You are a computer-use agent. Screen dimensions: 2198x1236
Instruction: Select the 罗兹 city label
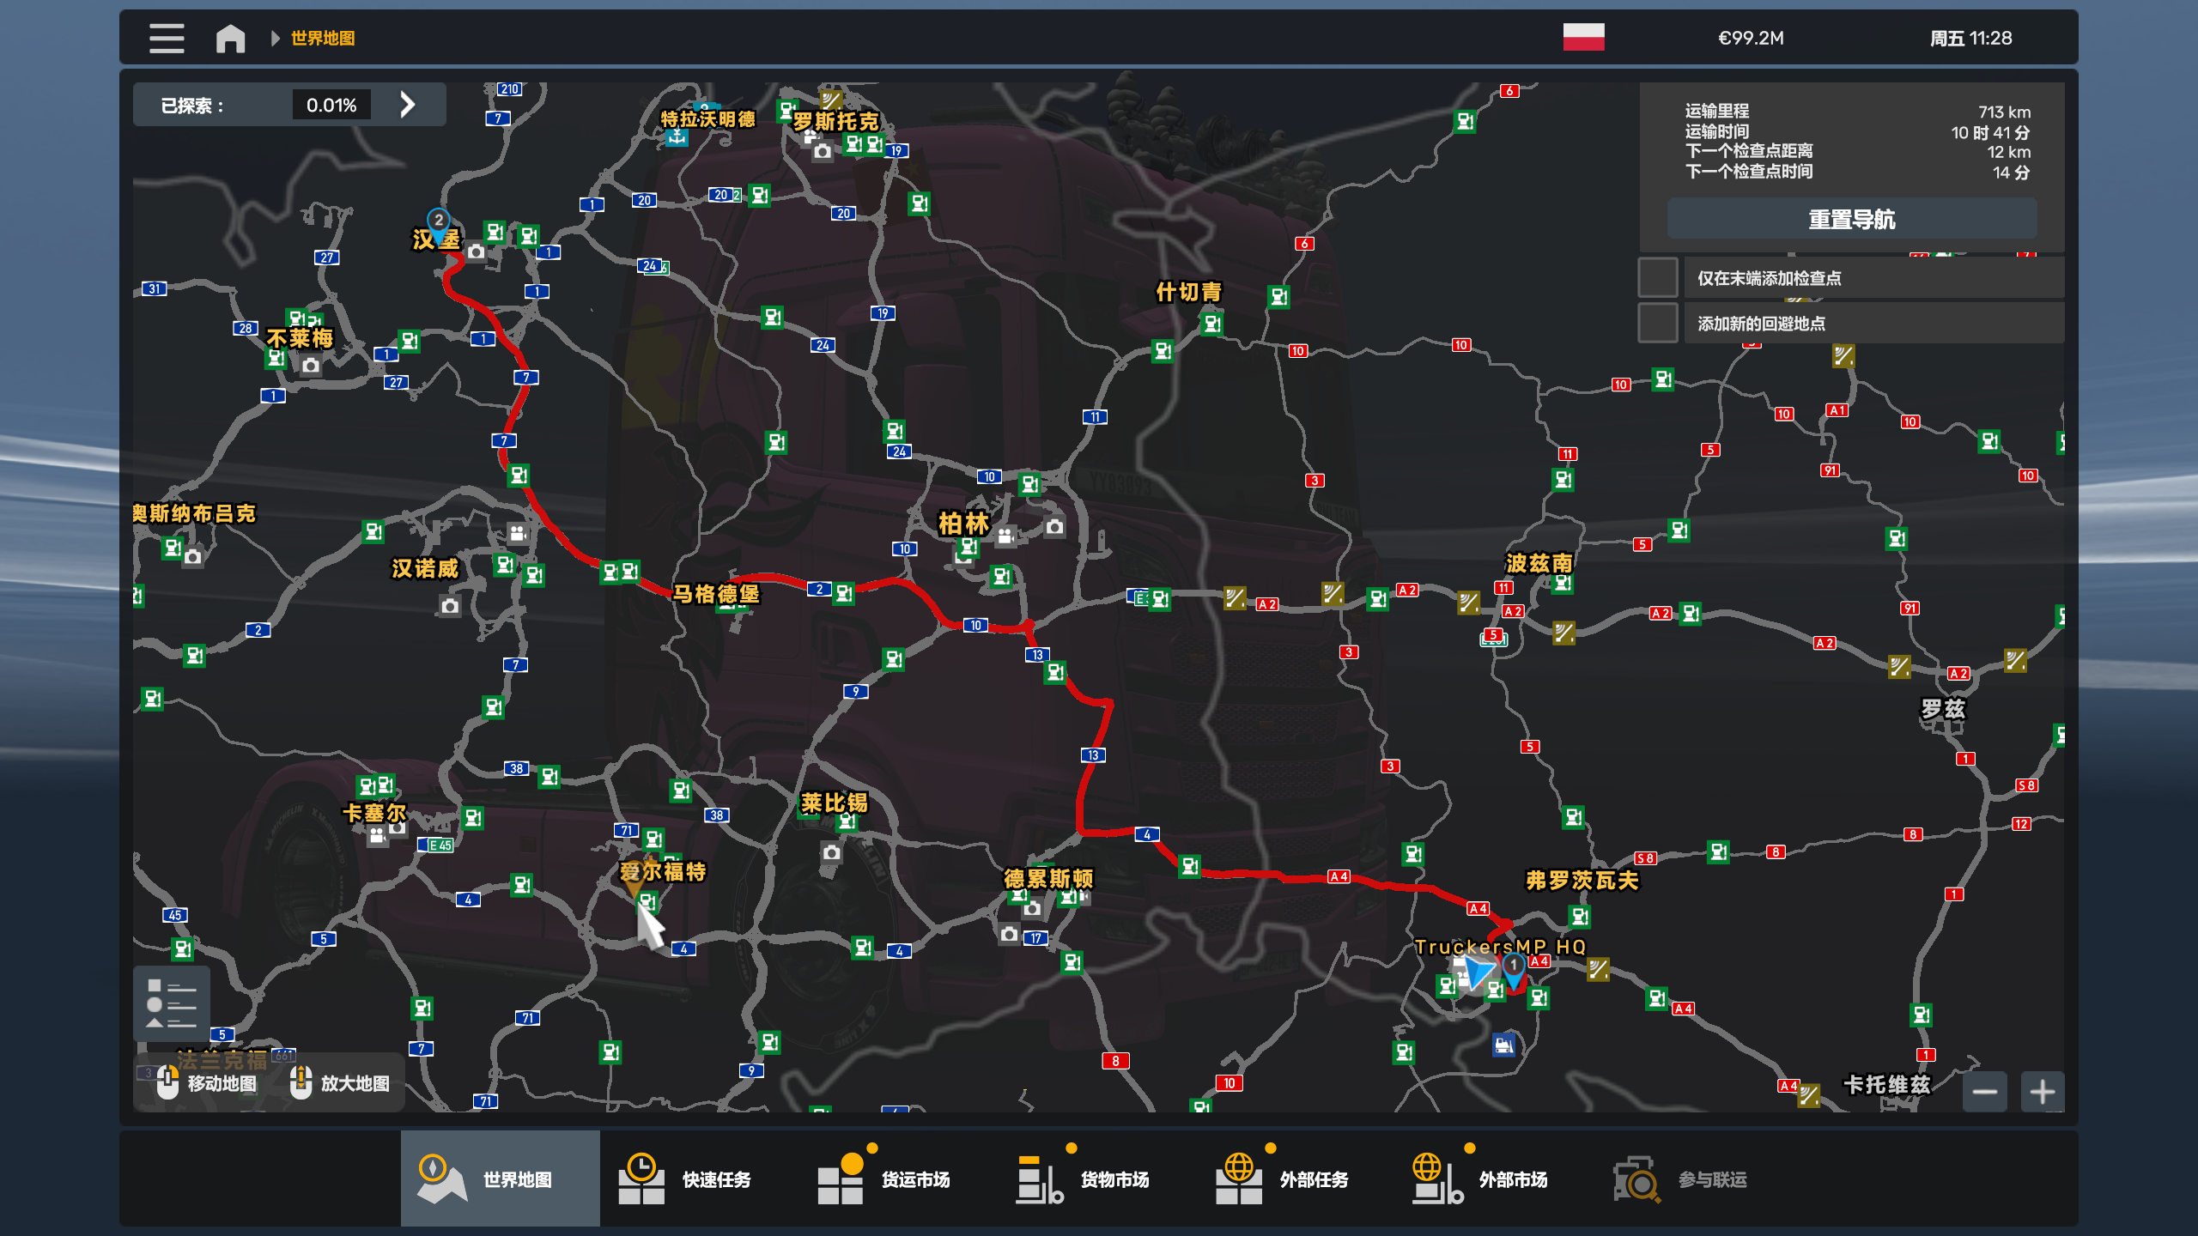[1943, 709]
